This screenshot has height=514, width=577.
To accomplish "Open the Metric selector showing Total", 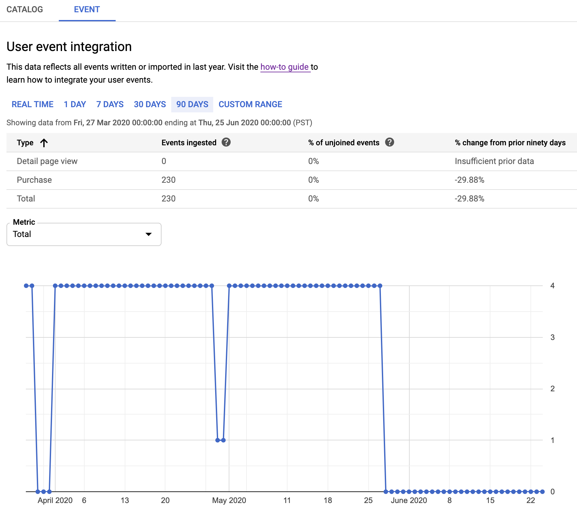I will pyautogui.click(x=83, y=234).
